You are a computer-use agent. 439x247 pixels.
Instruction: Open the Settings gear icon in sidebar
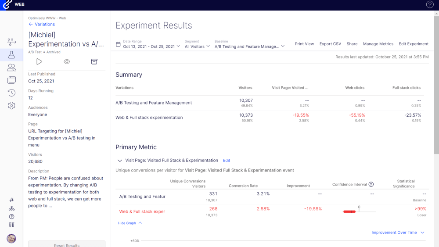pyautogui.click(x=11, y=105)
